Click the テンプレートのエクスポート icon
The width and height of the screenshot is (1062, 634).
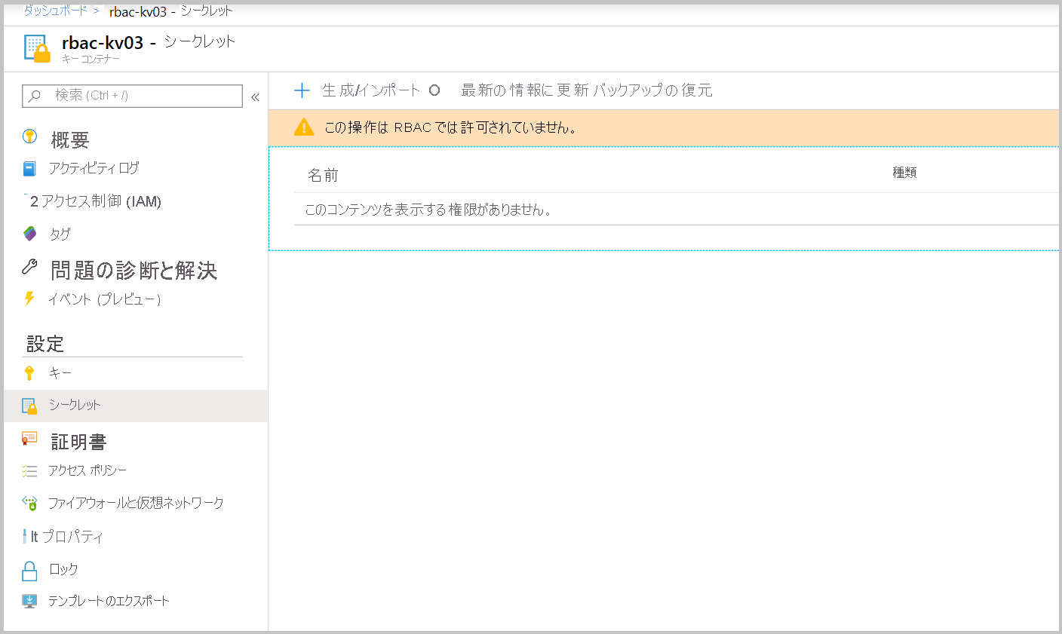(29, 601)
